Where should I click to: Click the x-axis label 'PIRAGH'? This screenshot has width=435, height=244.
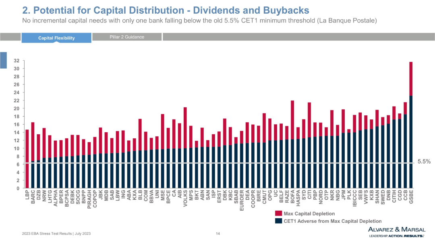pyautogui.click(x=89, y=199)
